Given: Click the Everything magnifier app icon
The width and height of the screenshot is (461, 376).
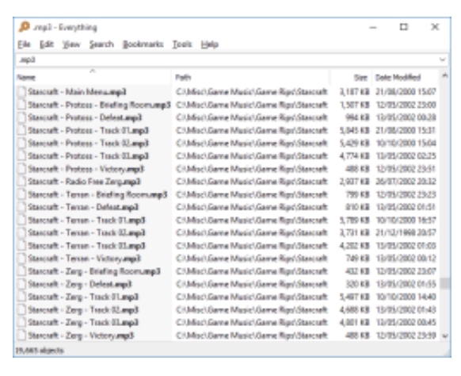Looking at the screenshot, I should click(24, 27).
